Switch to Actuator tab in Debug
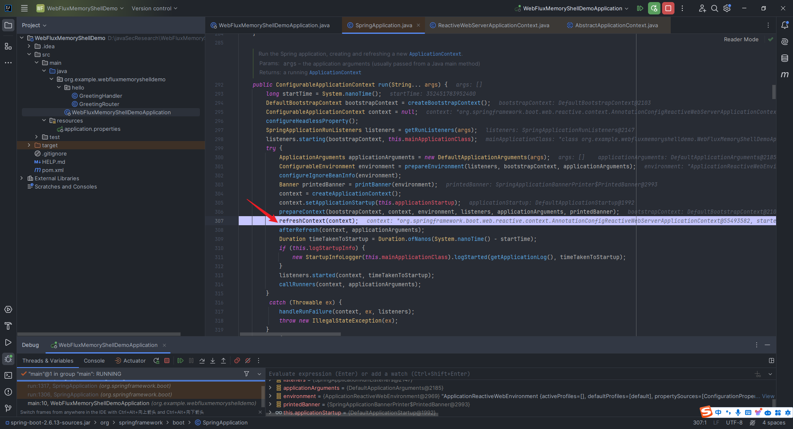Image resolution: width=793 pixels, height=429 pixels. tap(131, 361)
